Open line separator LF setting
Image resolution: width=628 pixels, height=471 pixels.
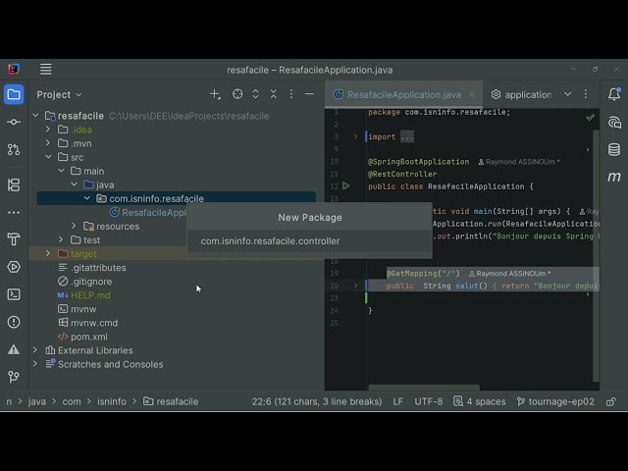(397, 401)
